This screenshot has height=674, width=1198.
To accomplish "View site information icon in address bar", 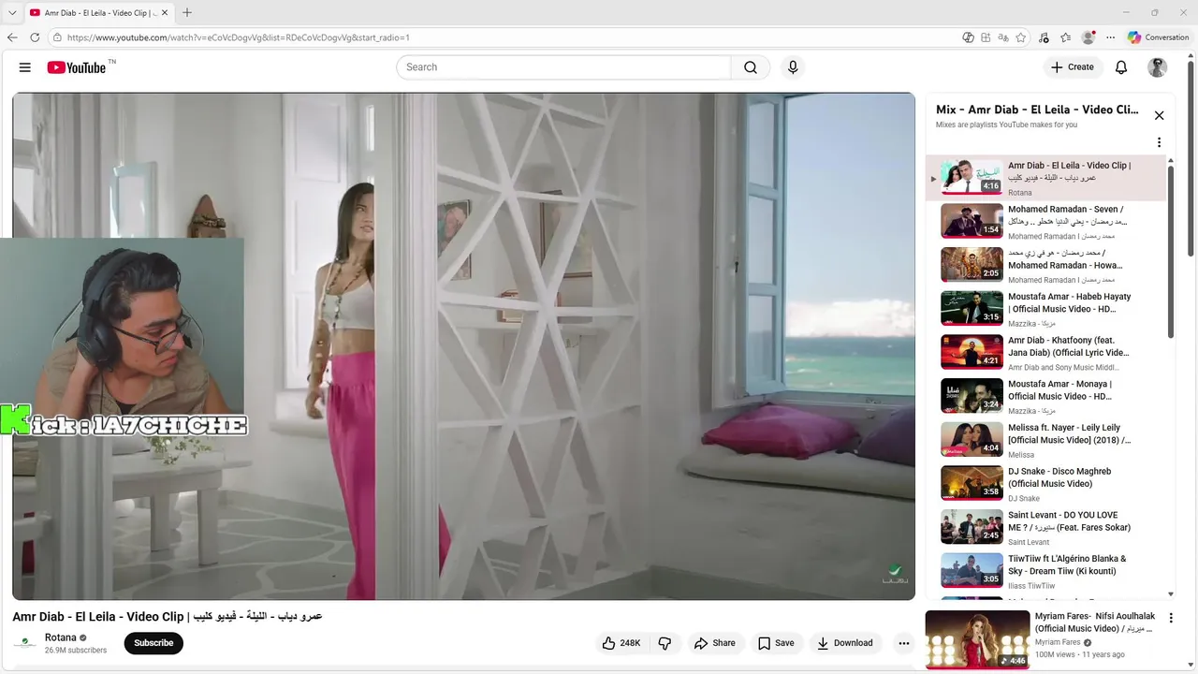I will pos(57,37).
